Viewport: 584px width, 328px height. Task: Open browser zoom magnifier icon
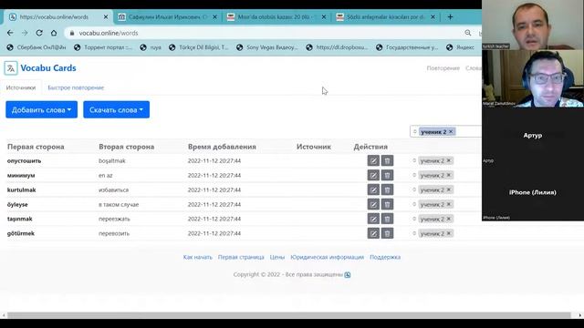(x=468, y=33)
